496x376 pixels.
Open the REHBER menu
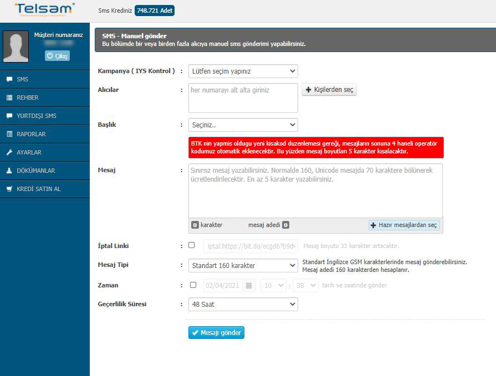point(45,97)
